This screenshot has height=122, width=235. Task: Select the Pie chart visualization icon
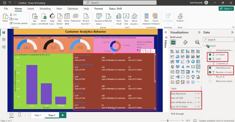188,61
